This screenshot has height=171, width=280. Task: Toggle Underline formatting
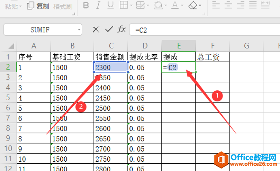110,5
